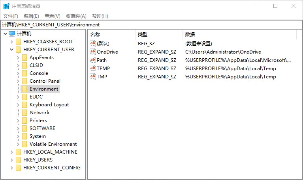
Task: Click the HKEY_USERS folder icon
Action: click(x=18, y=160)
